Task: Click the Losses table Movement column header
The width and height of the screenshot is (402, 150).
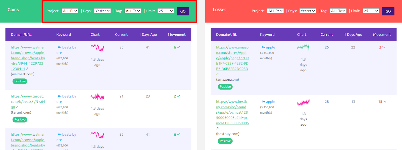Action: point(382,34)
